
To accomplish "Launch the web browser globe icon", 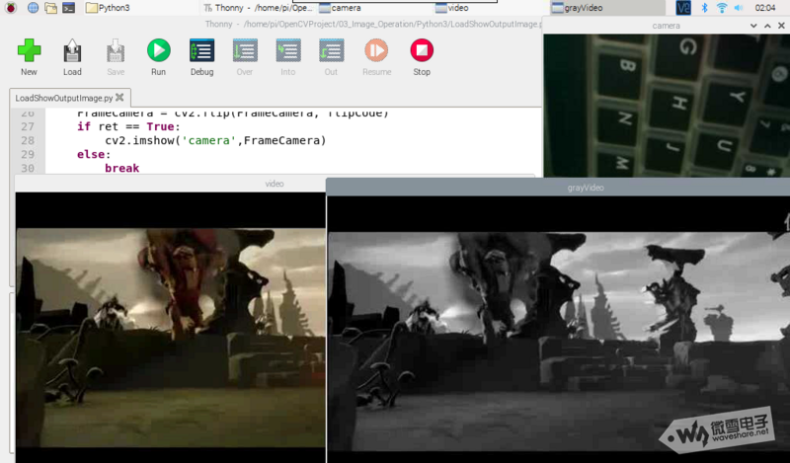I will point(33,8).
